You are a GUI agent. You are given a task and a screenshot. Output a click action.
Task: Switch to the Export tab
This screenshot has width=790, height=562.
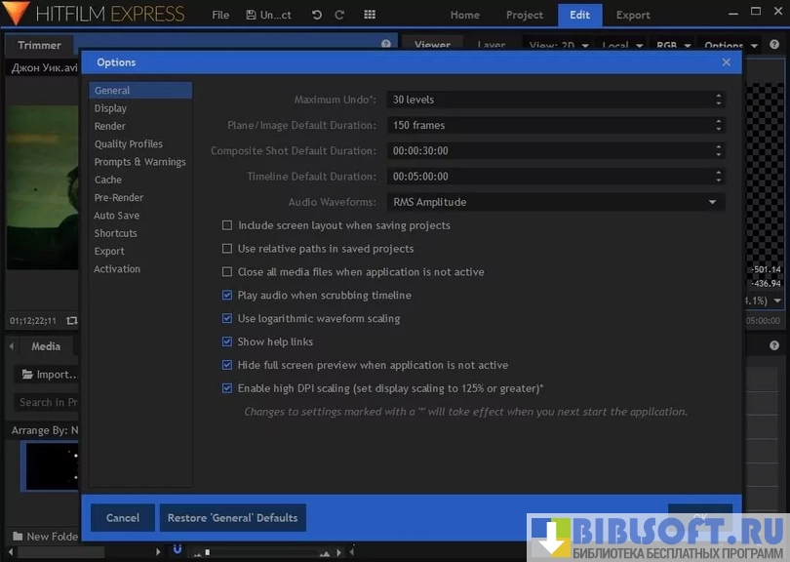pos(633,16)
